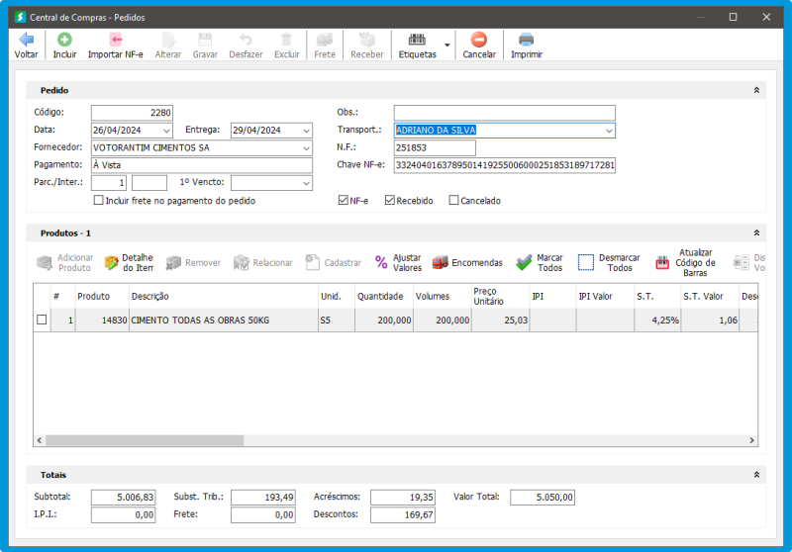Image resolution: width=792 pixels, height=552 pixels.
Task: Click the Incluir green plus icon
Action: 64,40
